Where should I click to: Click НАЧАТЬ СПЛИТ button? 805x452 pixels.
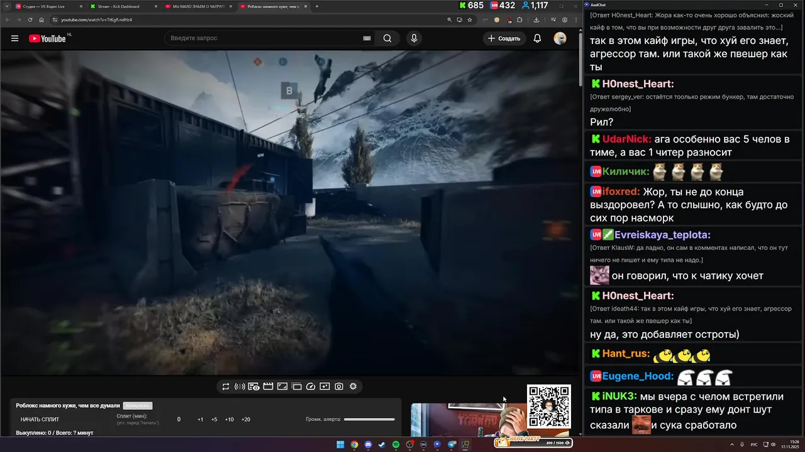40,419
